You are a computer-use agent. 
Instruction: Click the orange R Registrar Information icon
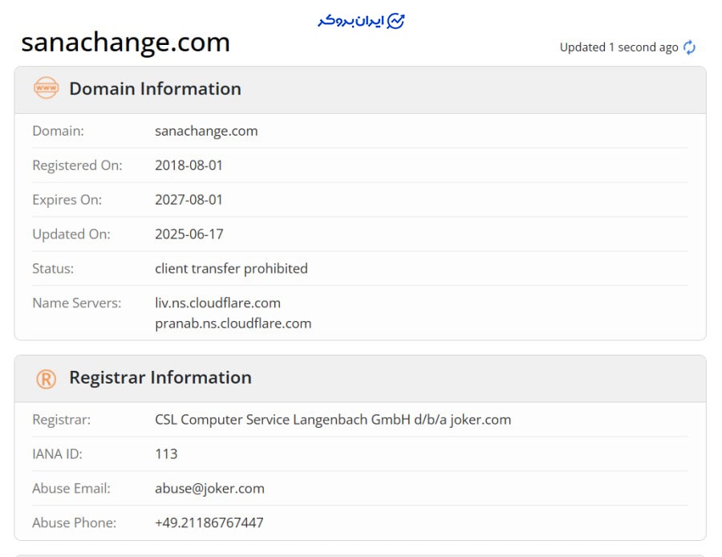pos(46,379)
